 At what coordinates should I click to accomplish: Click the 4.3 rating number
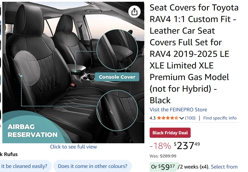(153, 118)
